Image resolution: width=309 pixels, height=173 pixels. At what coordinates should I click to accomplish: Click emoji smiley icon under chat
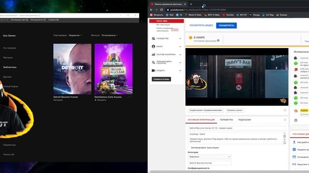pos(295,121)
